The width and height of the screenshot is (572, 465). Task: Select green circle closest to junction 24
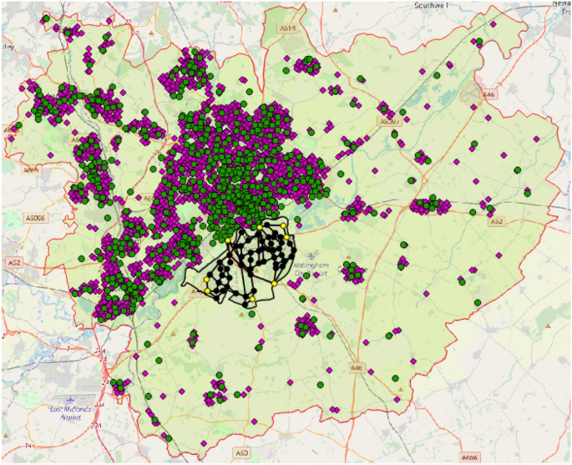click(x=114, y=382)
